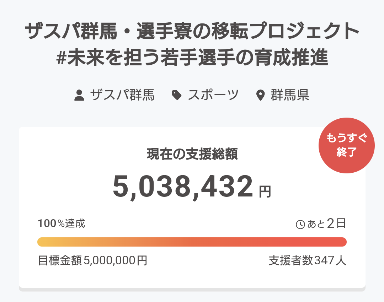This screenshot has height=302, width=384.
Task: Click the 支援者数 347人 supporter count
Action: 308,260
